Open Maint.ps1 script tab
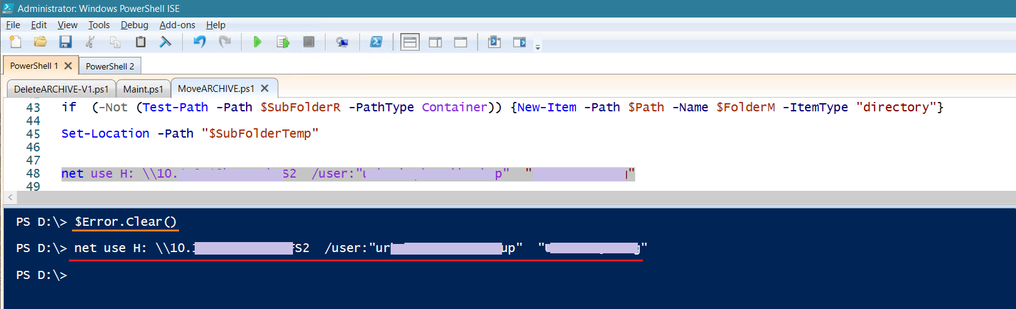1016x309 pixels. (143, 89)
